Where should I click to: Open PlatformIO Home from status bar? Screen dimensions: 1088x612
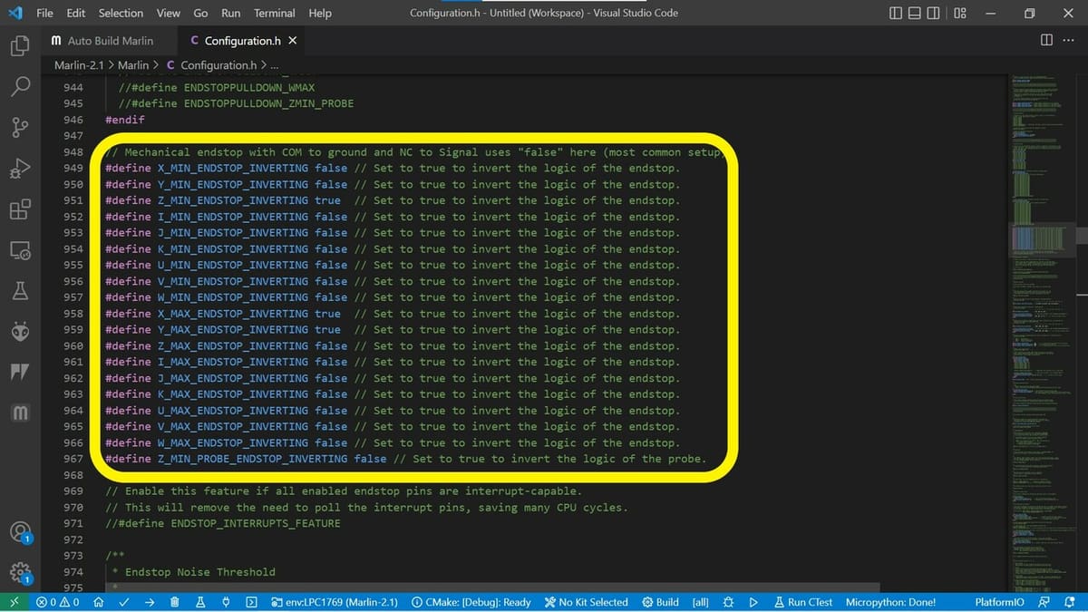tap(99, 602)
